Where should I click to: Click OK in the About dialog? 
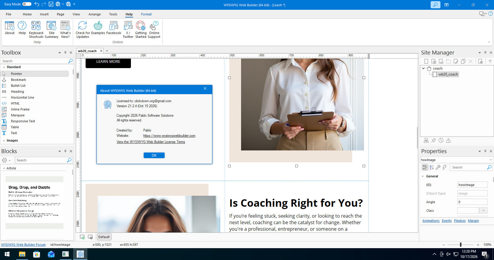point(154,155)
